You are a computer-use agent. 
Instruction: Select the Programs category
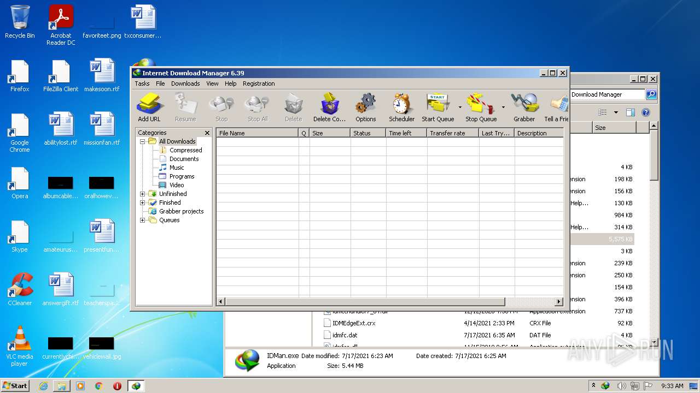click(x=182, y=176)
